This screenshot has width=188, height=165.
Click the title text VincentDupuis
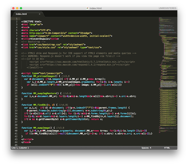tap(39, 39)
